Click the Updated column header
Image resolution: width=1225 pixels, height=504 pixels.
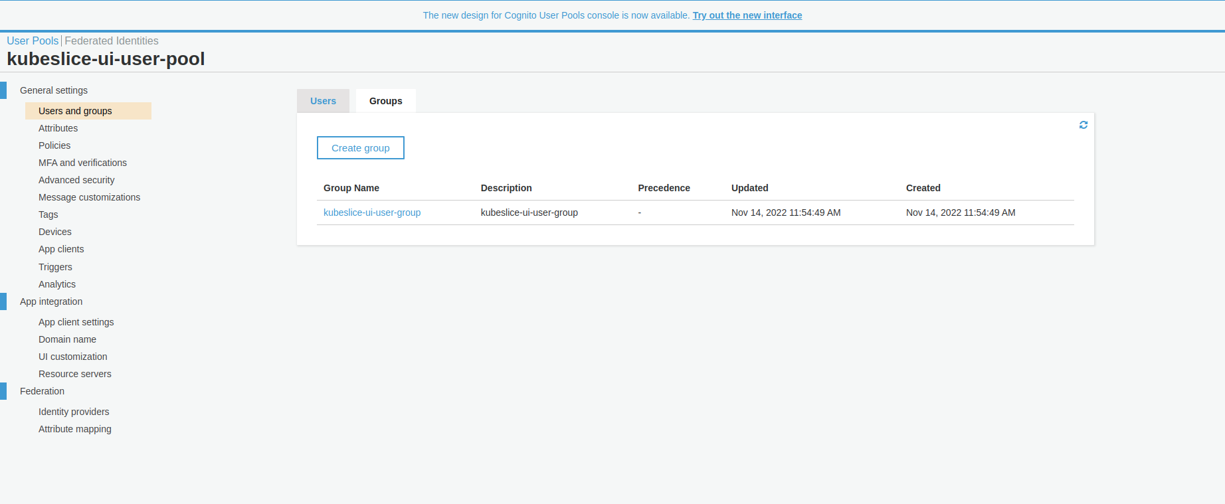click(x=750, y=188)
